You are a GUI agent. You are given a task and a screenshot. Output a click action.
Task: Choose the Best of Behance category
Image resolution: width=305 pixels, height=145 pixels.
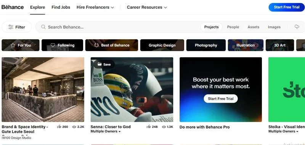(x=112, y=45)
